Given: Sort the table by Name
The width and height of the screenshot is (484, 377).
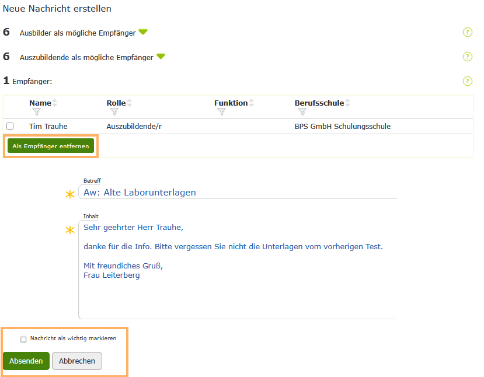Looking at the screenshot, I should tap(54, 102).
